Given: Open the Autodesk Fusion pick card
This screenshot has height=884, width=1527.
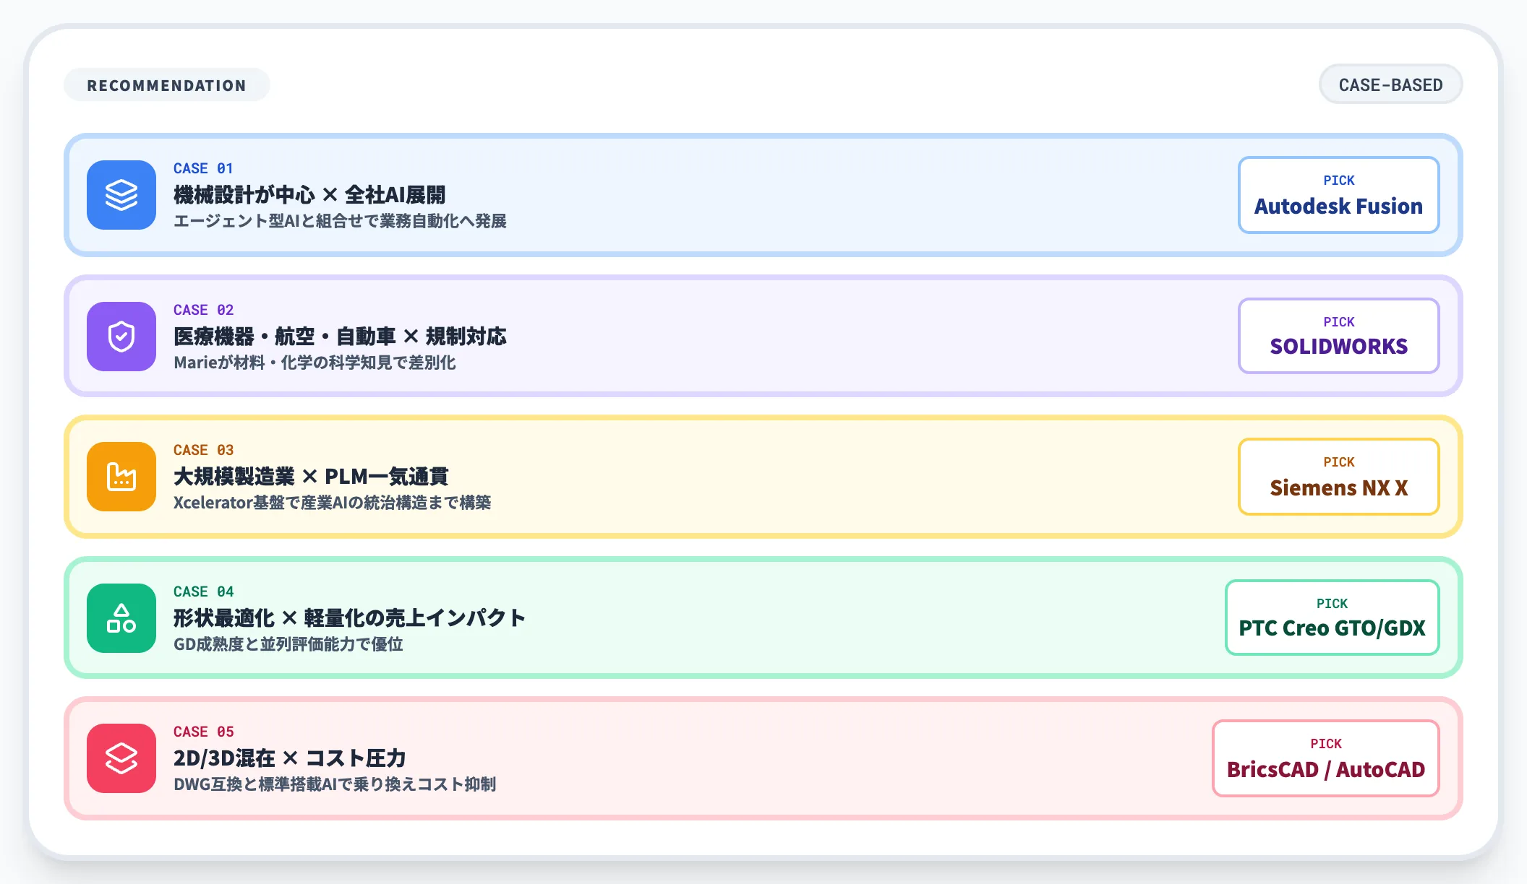Looking at the screenshot, I should [1338, 195].
